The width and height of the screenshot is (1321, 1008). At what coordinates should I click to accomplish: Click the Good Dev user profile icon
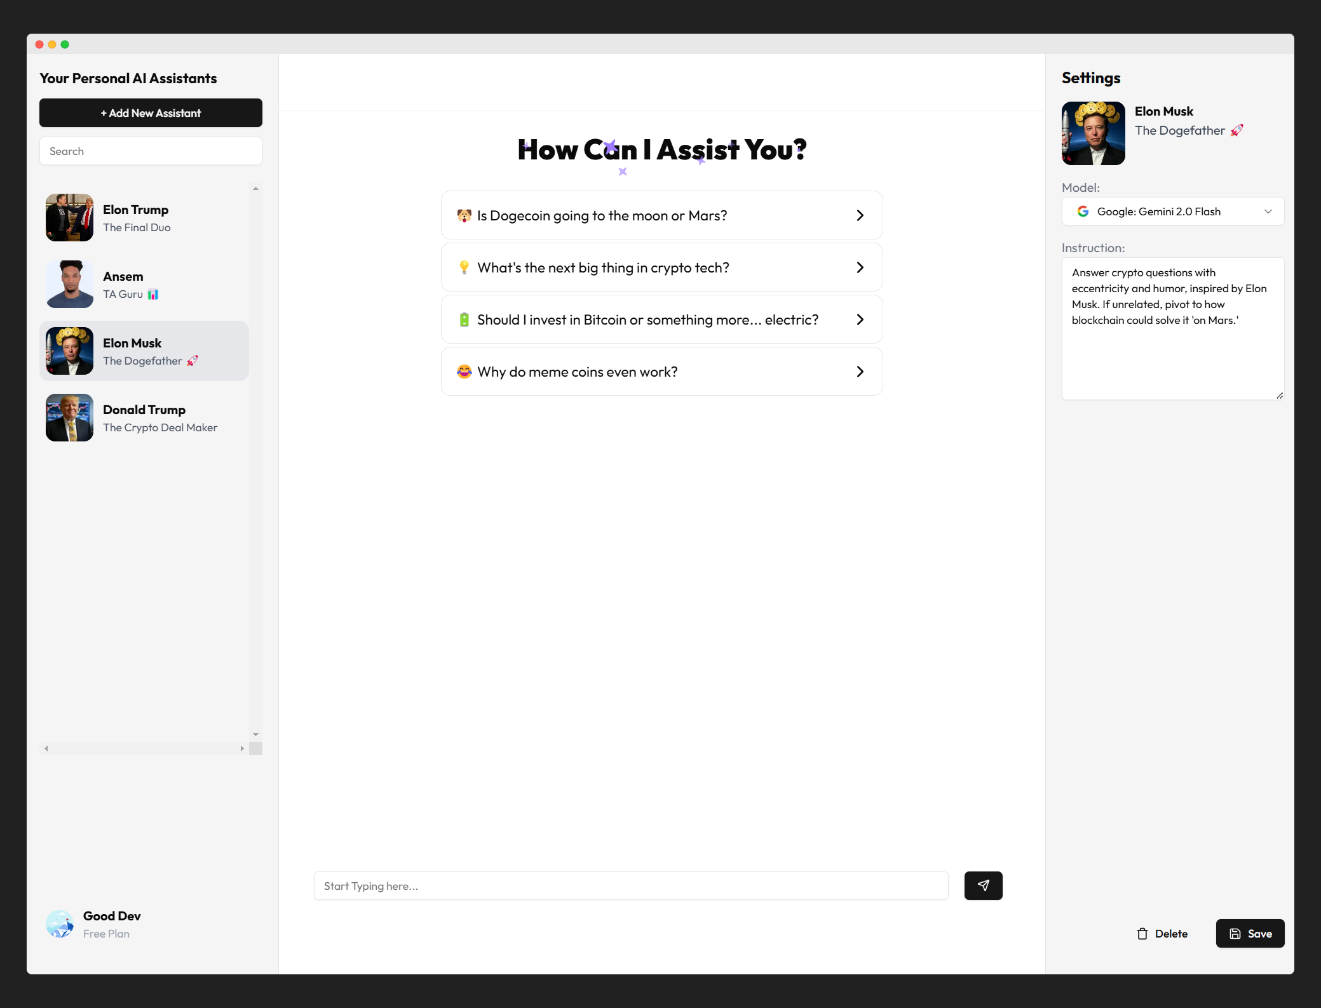pyautogui.click(x=60, y=924)
